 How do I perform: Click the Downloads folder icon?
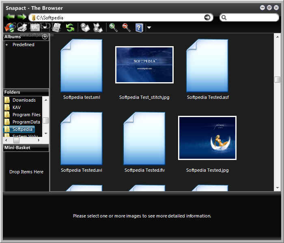coord(7,100)
